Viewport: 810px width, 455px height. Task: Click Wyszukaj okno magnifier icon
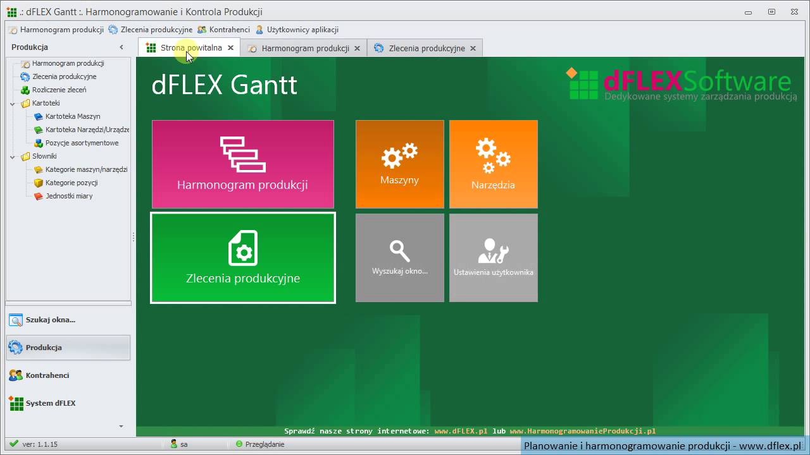tap(400, 251)
